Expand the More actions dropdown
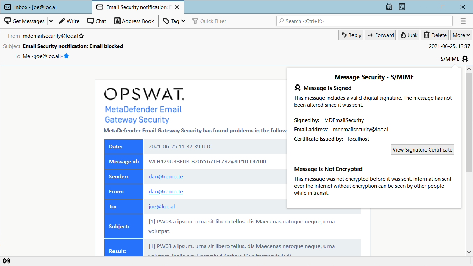Screen dimensions: 473x266 (x=461, y=35)
